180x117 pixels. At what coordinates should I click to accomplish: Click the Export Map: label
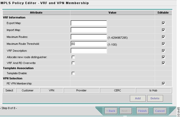pos(14,23)
